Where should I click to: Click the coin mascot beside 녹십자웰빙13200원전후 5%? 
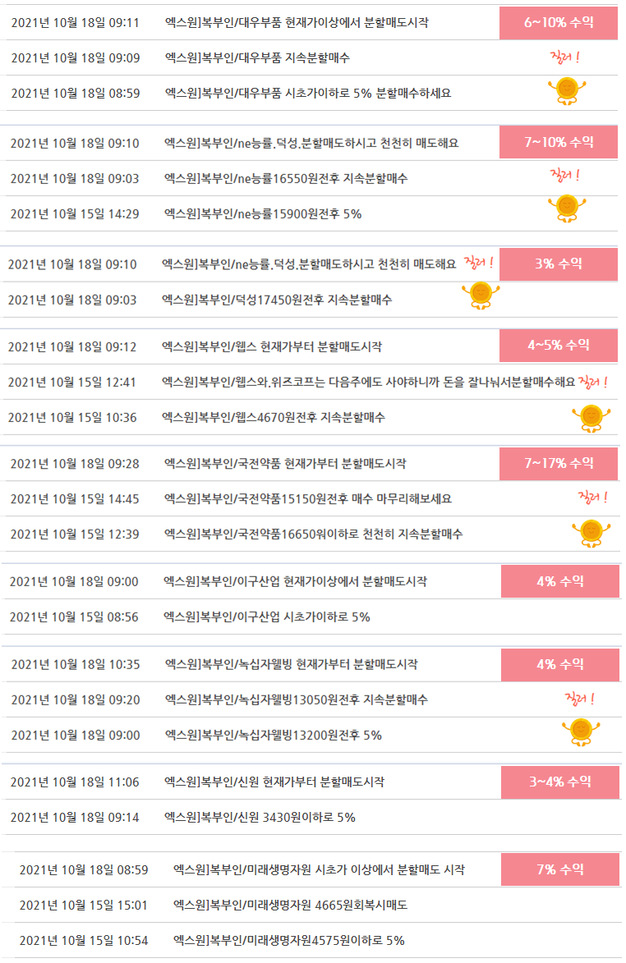click(581, 732)
